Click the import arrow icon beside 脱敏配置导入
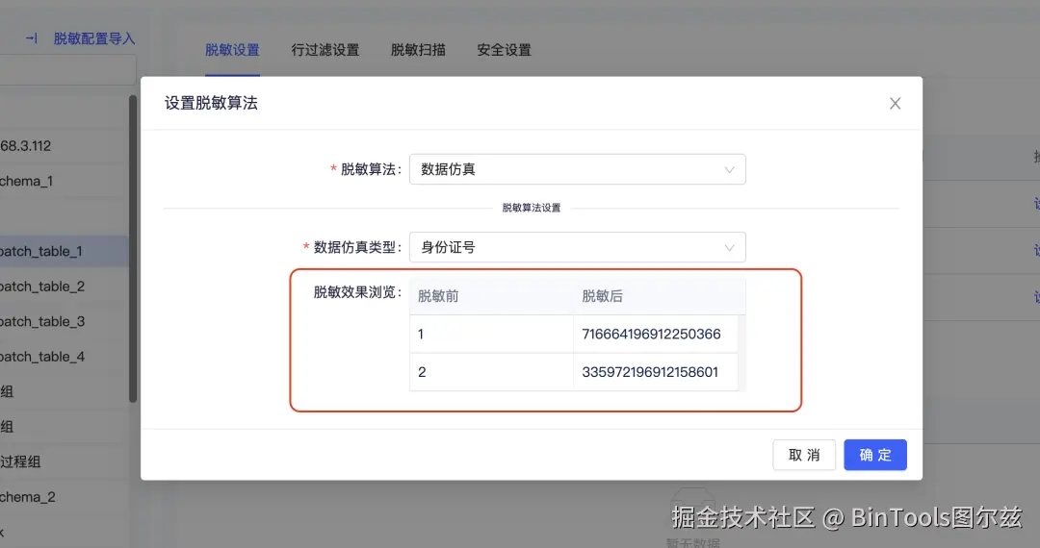1040x548 pixels. [x=32, y=38]
